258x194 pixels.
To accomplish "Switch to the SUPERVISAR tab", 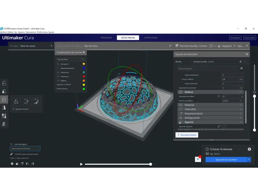I will click(150, 38).
